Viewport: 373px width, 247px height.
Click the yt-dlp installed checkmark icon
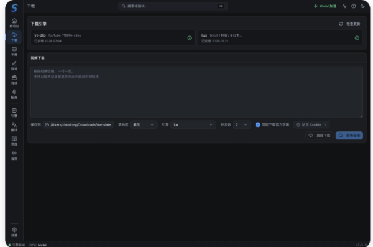(190, 38)
